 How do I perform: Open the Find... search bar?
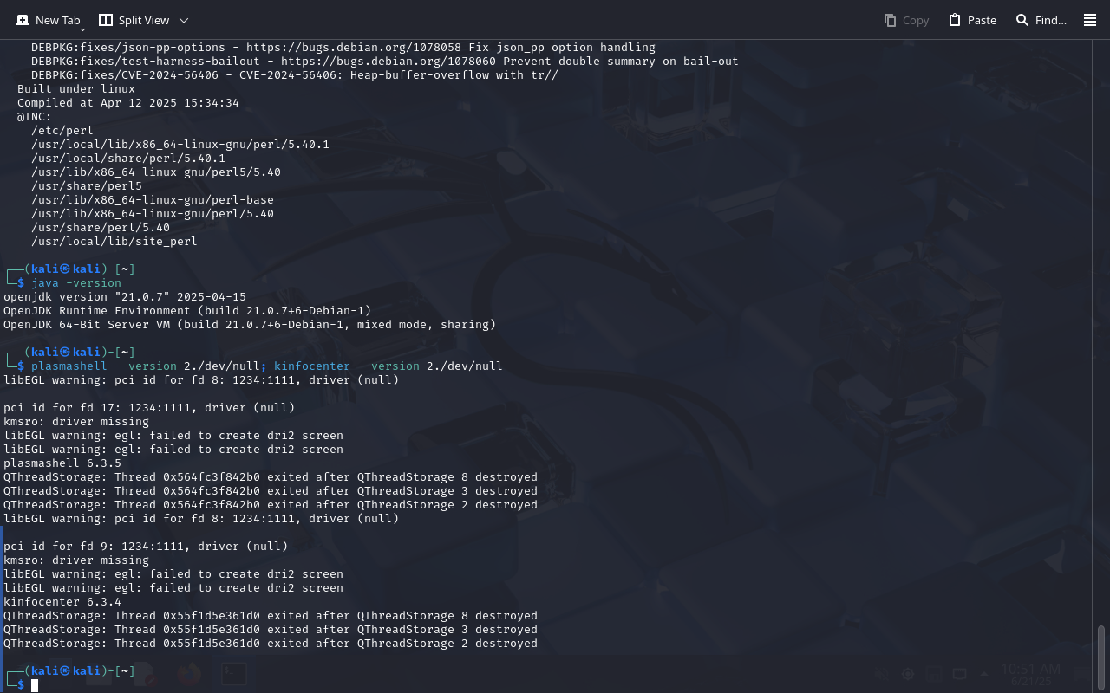pyautogui.click(x=1041, y=20)
